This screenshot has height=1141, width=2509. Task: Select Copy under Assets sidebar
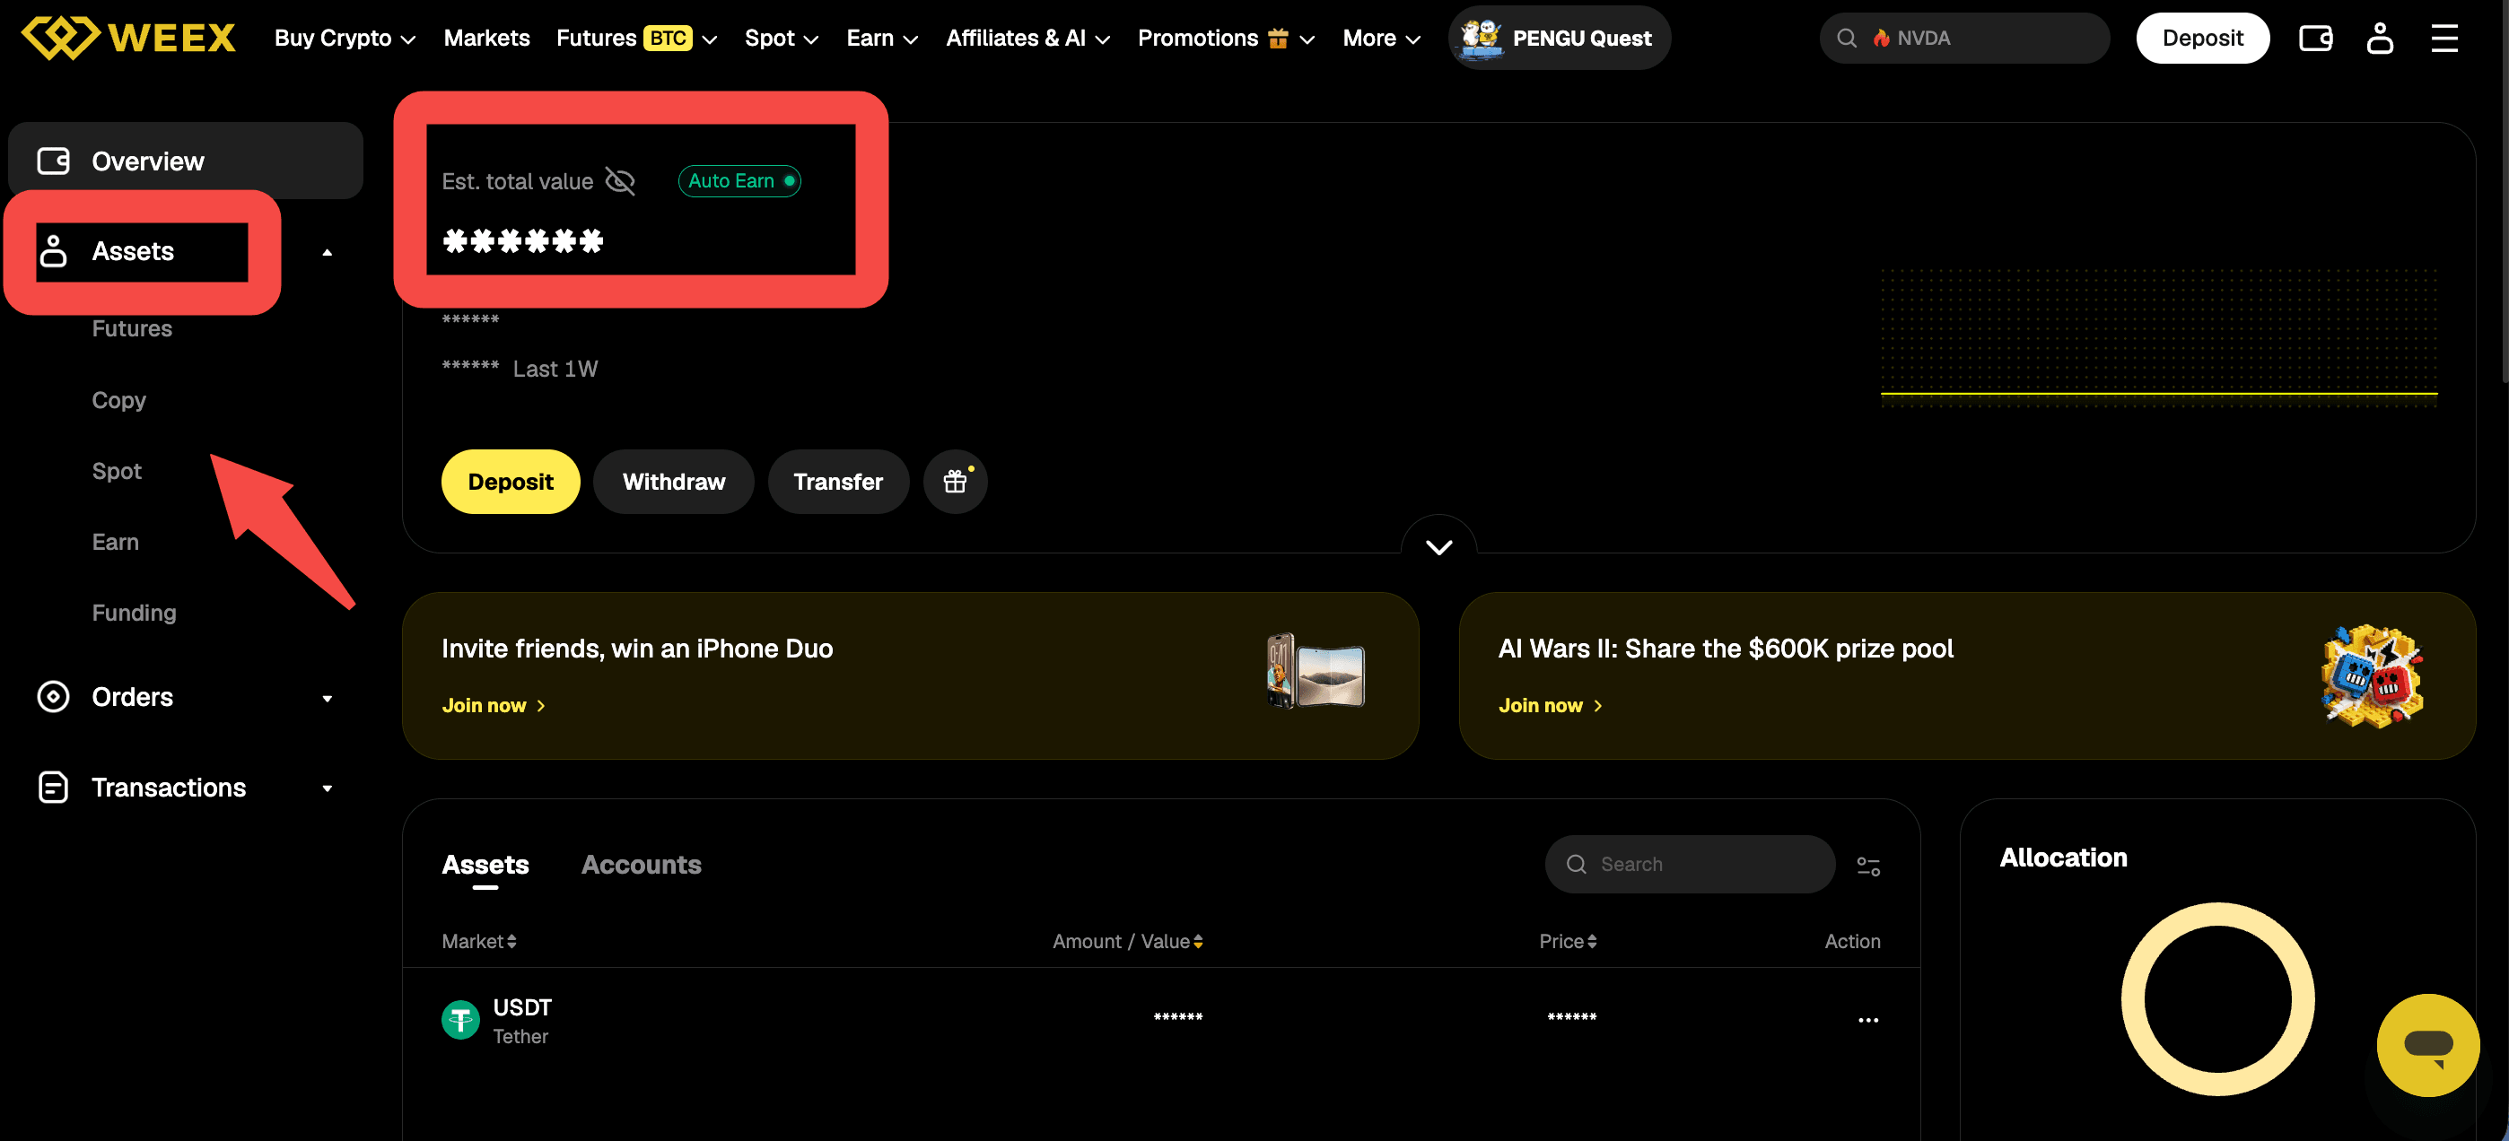(x=118, y=400)
